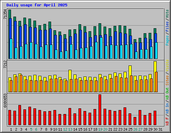This screenshot has width=171, height=133.
Task: Click the 'Sites' legend label
Action: click(167, 80)
